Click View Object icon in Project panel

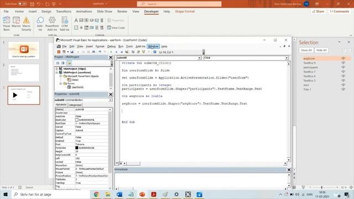63,63
